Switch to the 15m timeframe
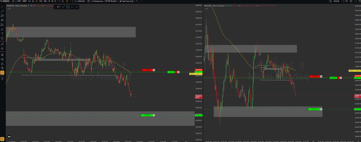The image size is (361, 142). click(x=41, y=1)
